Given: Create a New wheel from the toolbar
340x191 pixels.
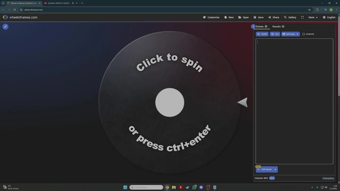Looking at the screenshot, I should [229, 17].
